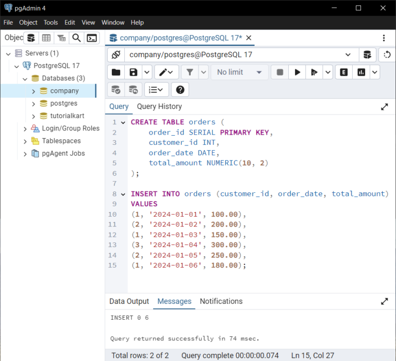Click the Search Objects magnifier icon
The width and height of the screenshot is (396, 361).
(76, 38)
